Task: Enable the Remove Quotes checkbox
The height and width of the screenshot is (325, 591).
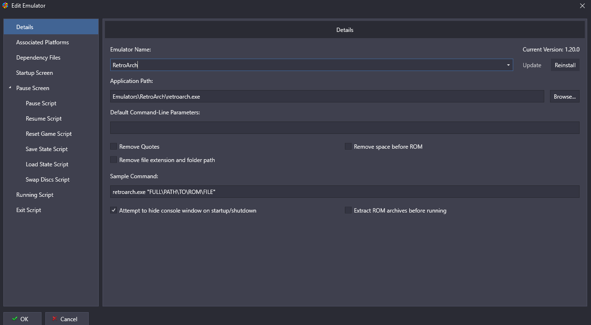Action: (114, 147)
